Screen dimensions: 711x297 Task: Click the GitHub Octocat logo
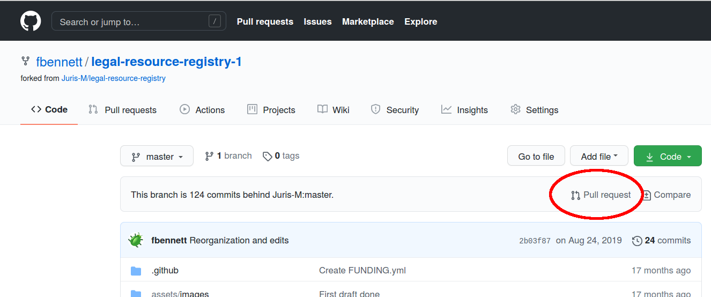point(31,21)
